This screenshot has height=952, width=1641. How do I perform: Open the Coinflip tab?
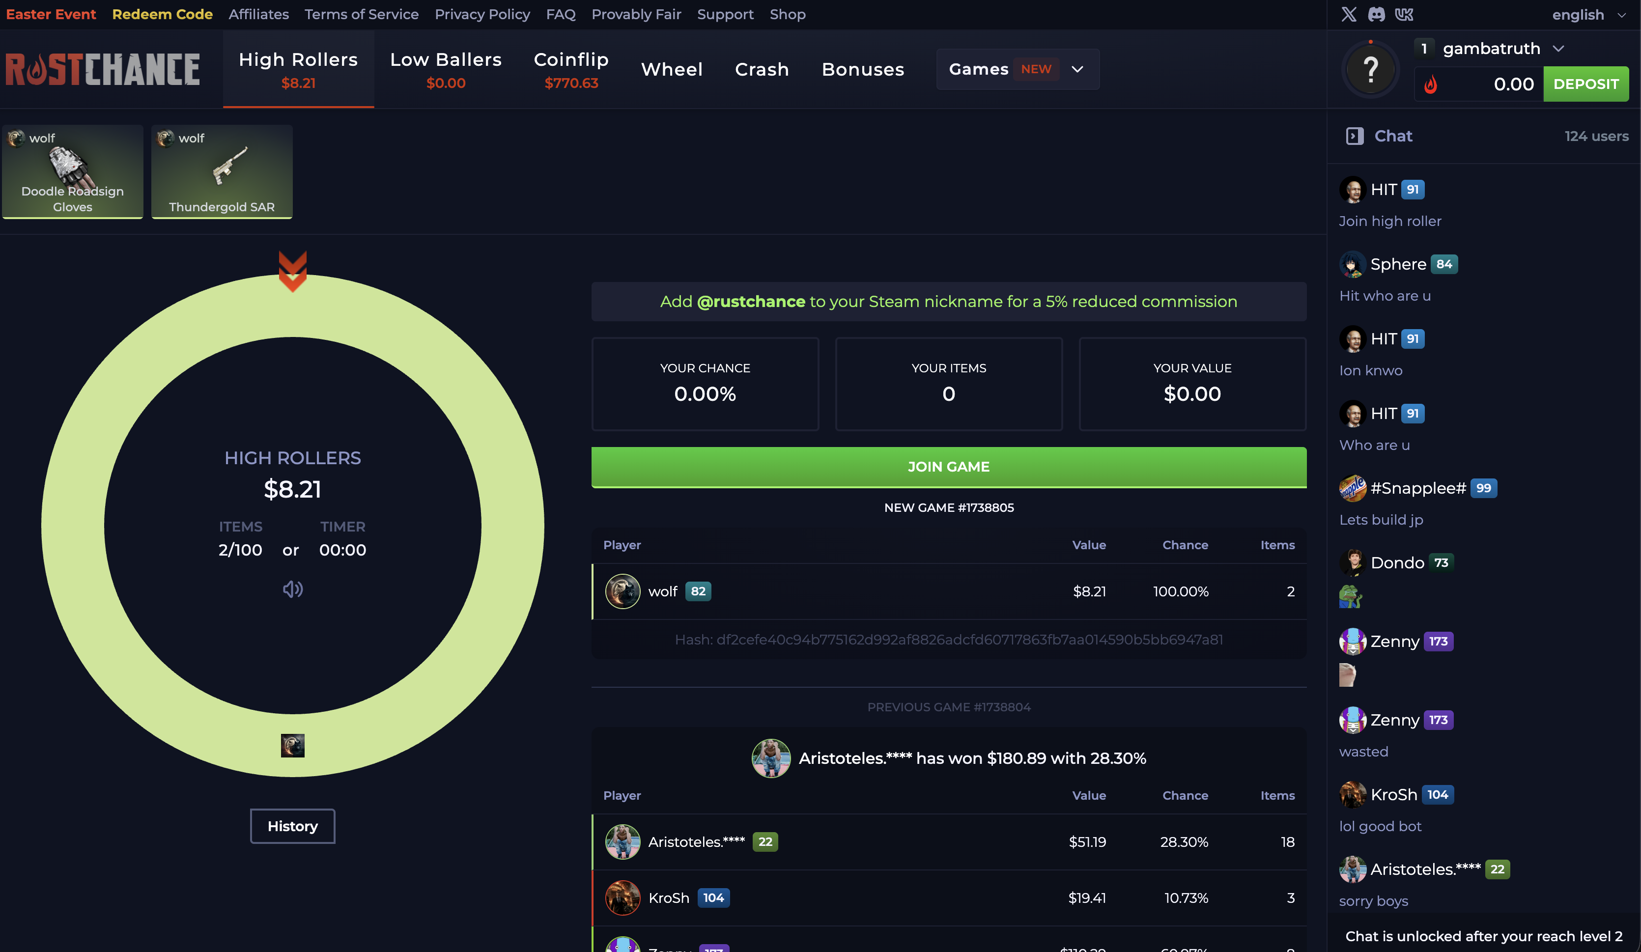point(571,69)
